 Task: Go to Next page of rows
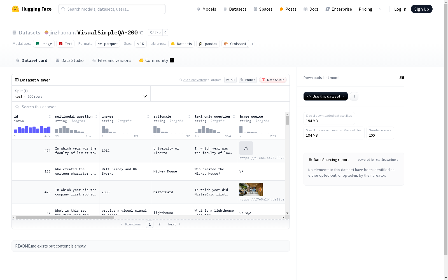click(174, 224)
